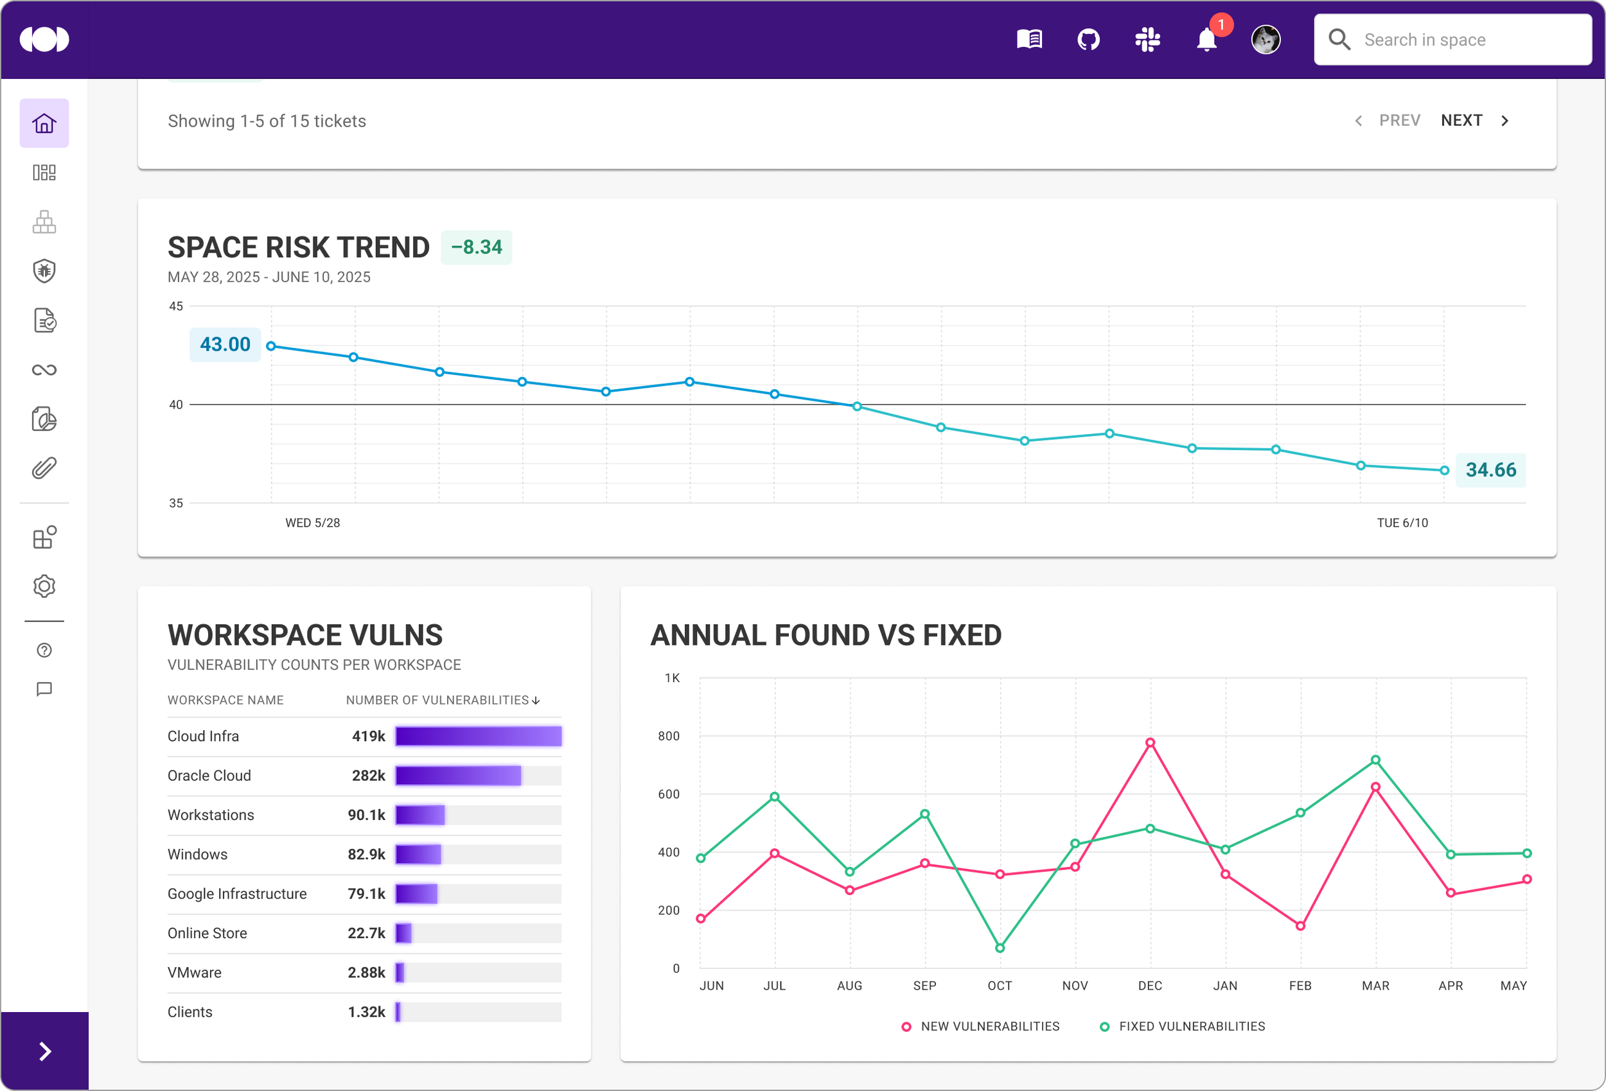This screenshot has height=1091, width=1606.
Task: Click the 282k value for Oracle Cloud
Action: [x=368, y=775]
